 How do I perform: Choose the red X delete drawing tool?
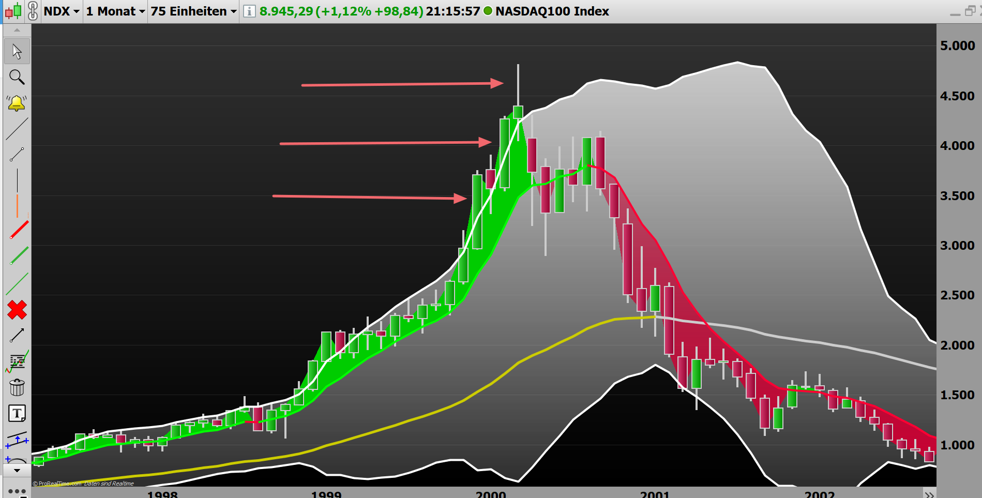pos(17,309)
